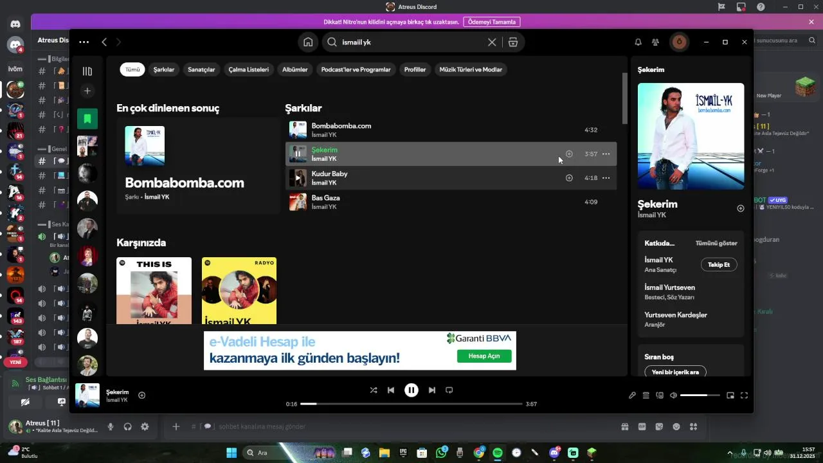The image size is (823, 463).
Task: Create new playlist plus button
Action: coord(87,91)
